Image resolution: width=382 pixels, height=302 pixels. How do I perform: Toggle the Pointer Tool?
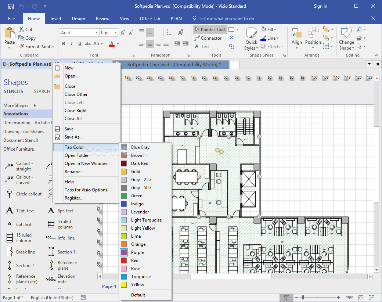[210, 29]
